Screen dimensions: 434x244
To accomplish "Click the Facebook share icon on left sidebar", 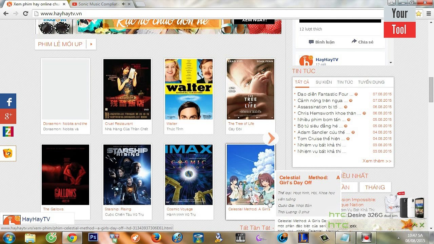I will click(8, 101).
